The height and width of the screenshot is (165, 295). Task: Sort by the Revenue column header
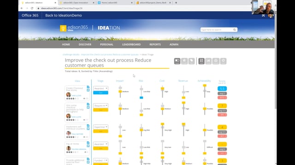pyautogui.click(x=183, y=81)
